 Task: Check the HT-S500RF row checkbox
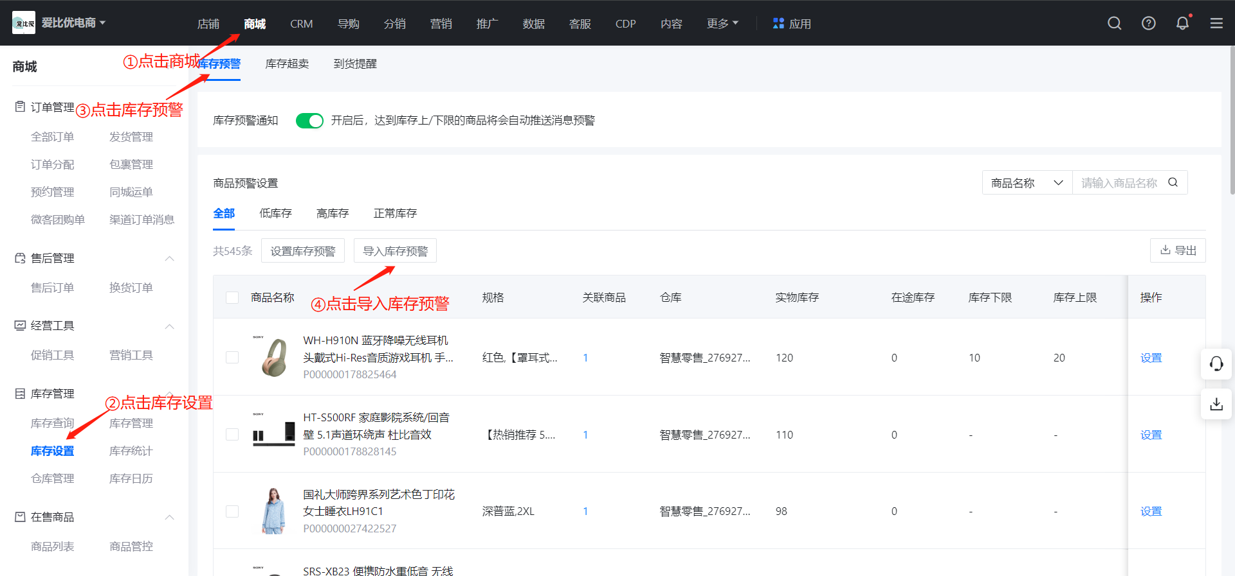click(232, 435)
